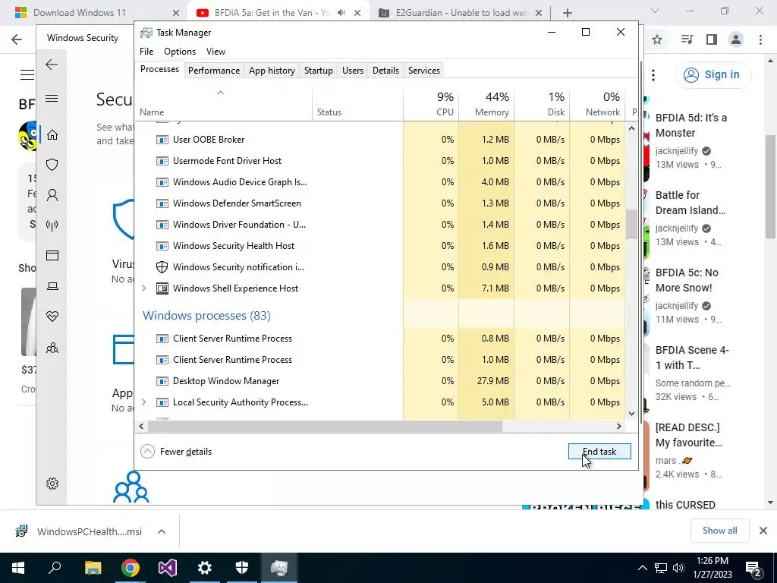Sort by CPU column header
Screen dimensions: 777x583
pyautogui.click(x=431, y=104)
